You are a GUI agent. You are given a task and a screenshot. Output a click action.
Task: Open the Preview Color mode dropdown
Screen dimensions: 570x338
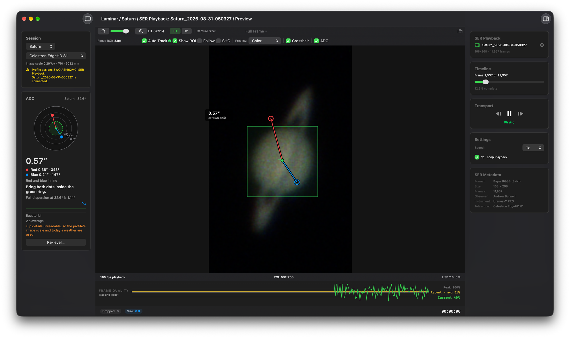[x=265, y=41]
